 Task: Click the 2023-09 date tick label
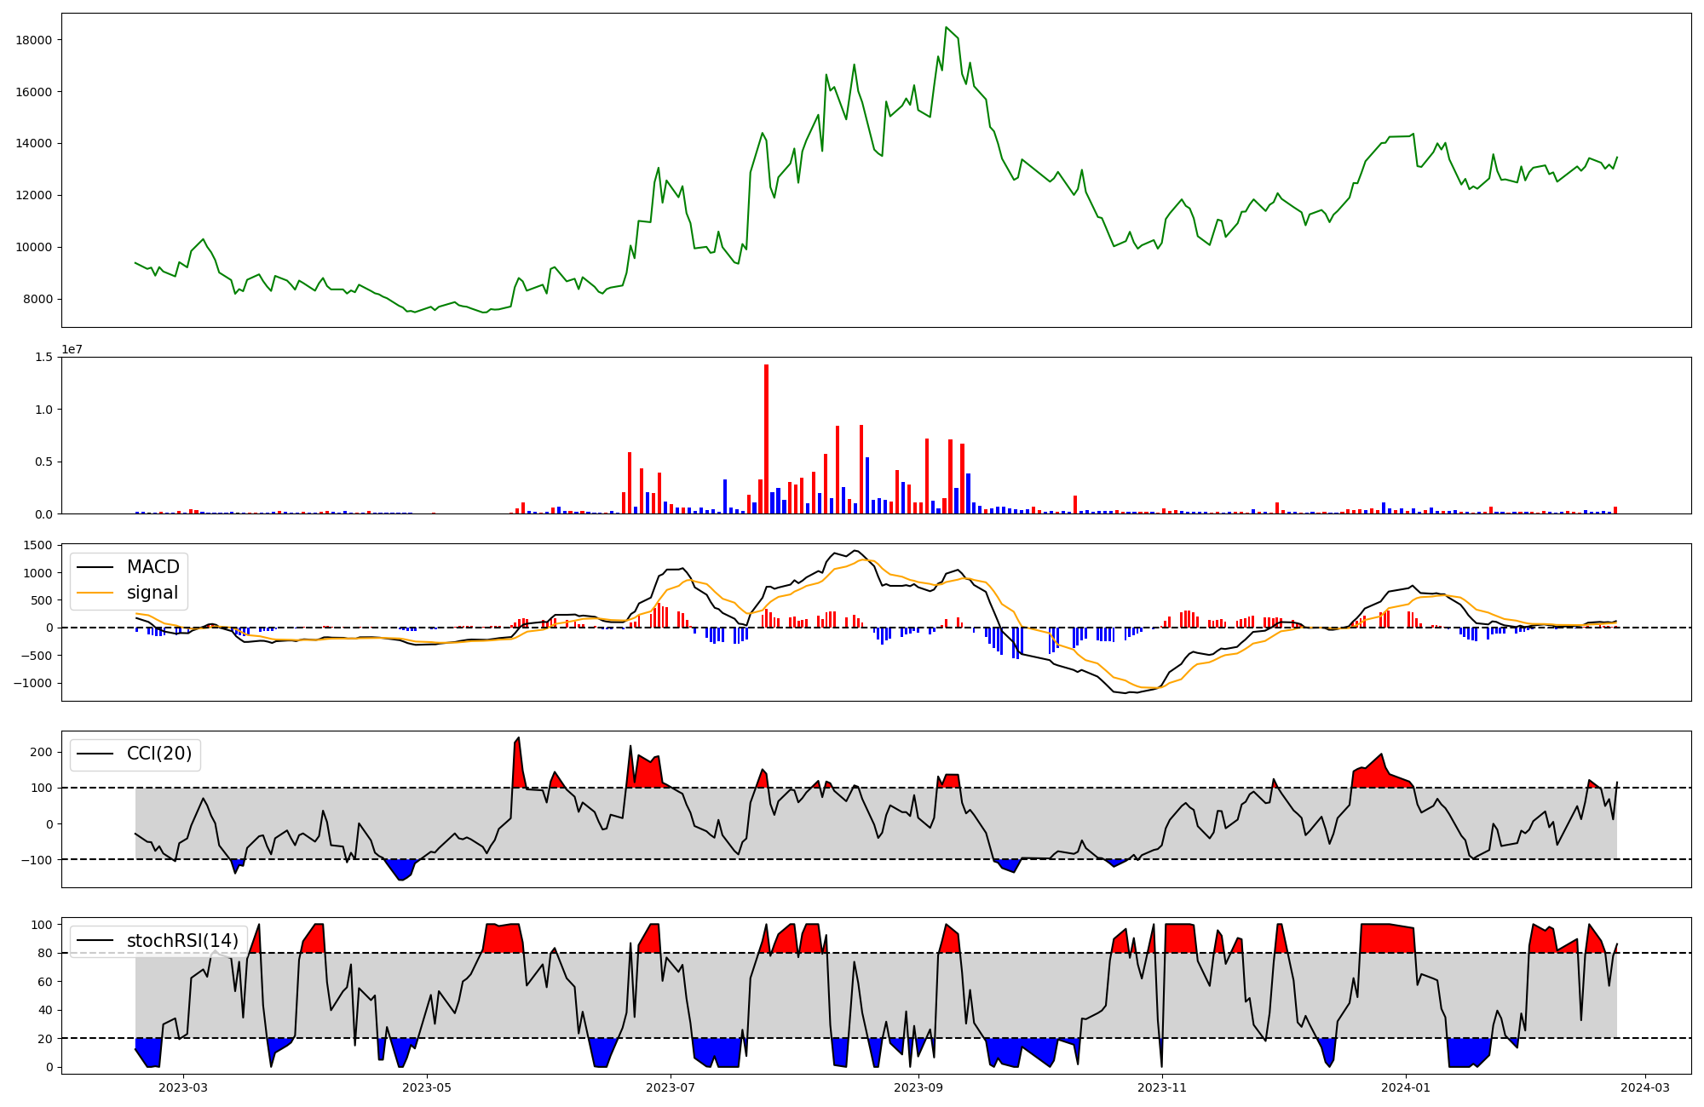click(x=918, y=1087)
